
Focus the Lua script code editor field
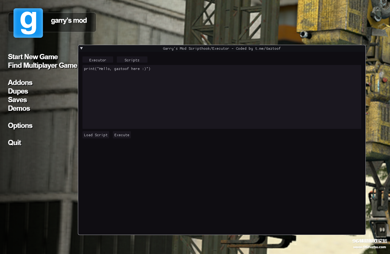coord(221,97)
